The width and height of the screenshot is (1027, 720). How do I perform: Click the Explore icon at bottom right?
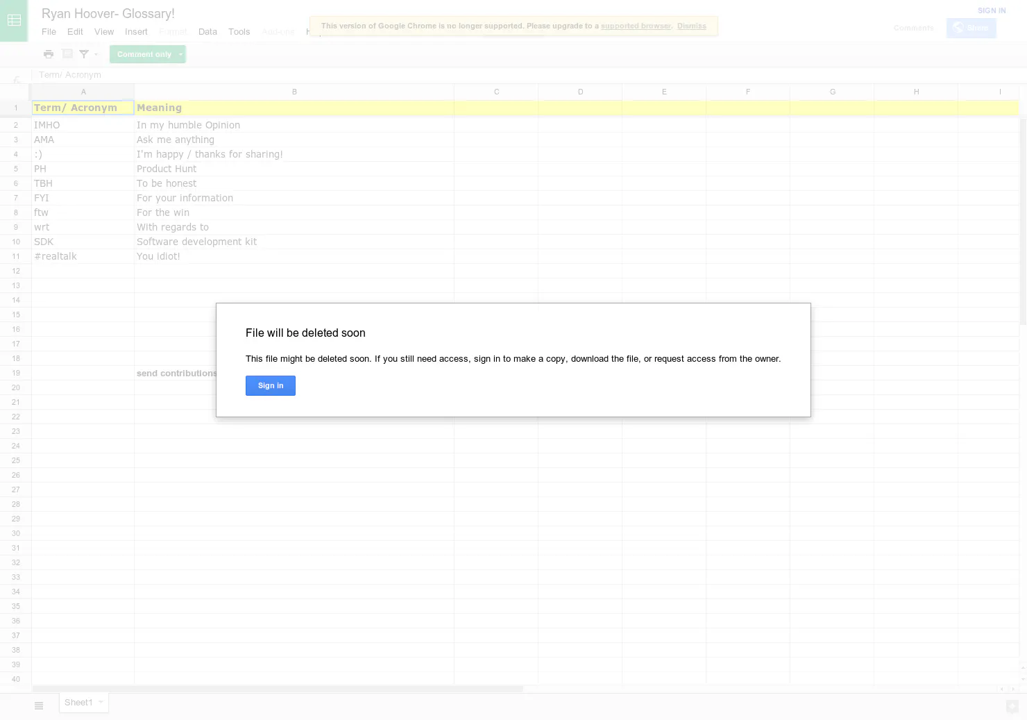(1012, 706)
